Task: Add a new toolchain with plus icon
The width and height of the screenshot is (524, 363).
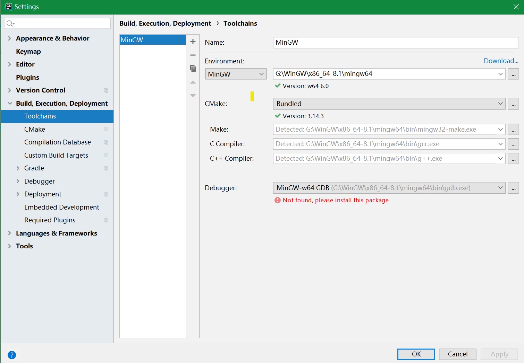Action: click(x=193, y=42)
